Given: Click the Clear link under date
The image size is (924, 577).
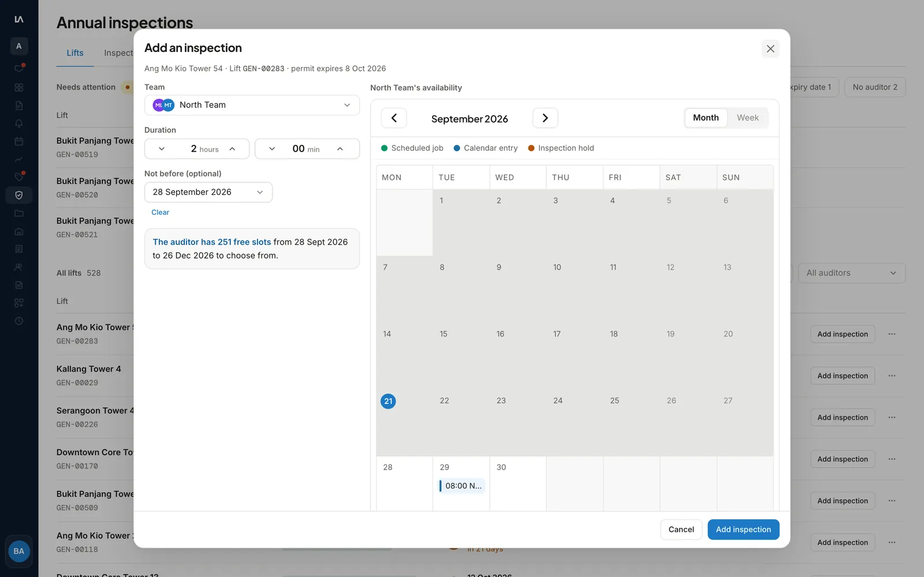Looking at the screenshot, I should coord(160,212).
